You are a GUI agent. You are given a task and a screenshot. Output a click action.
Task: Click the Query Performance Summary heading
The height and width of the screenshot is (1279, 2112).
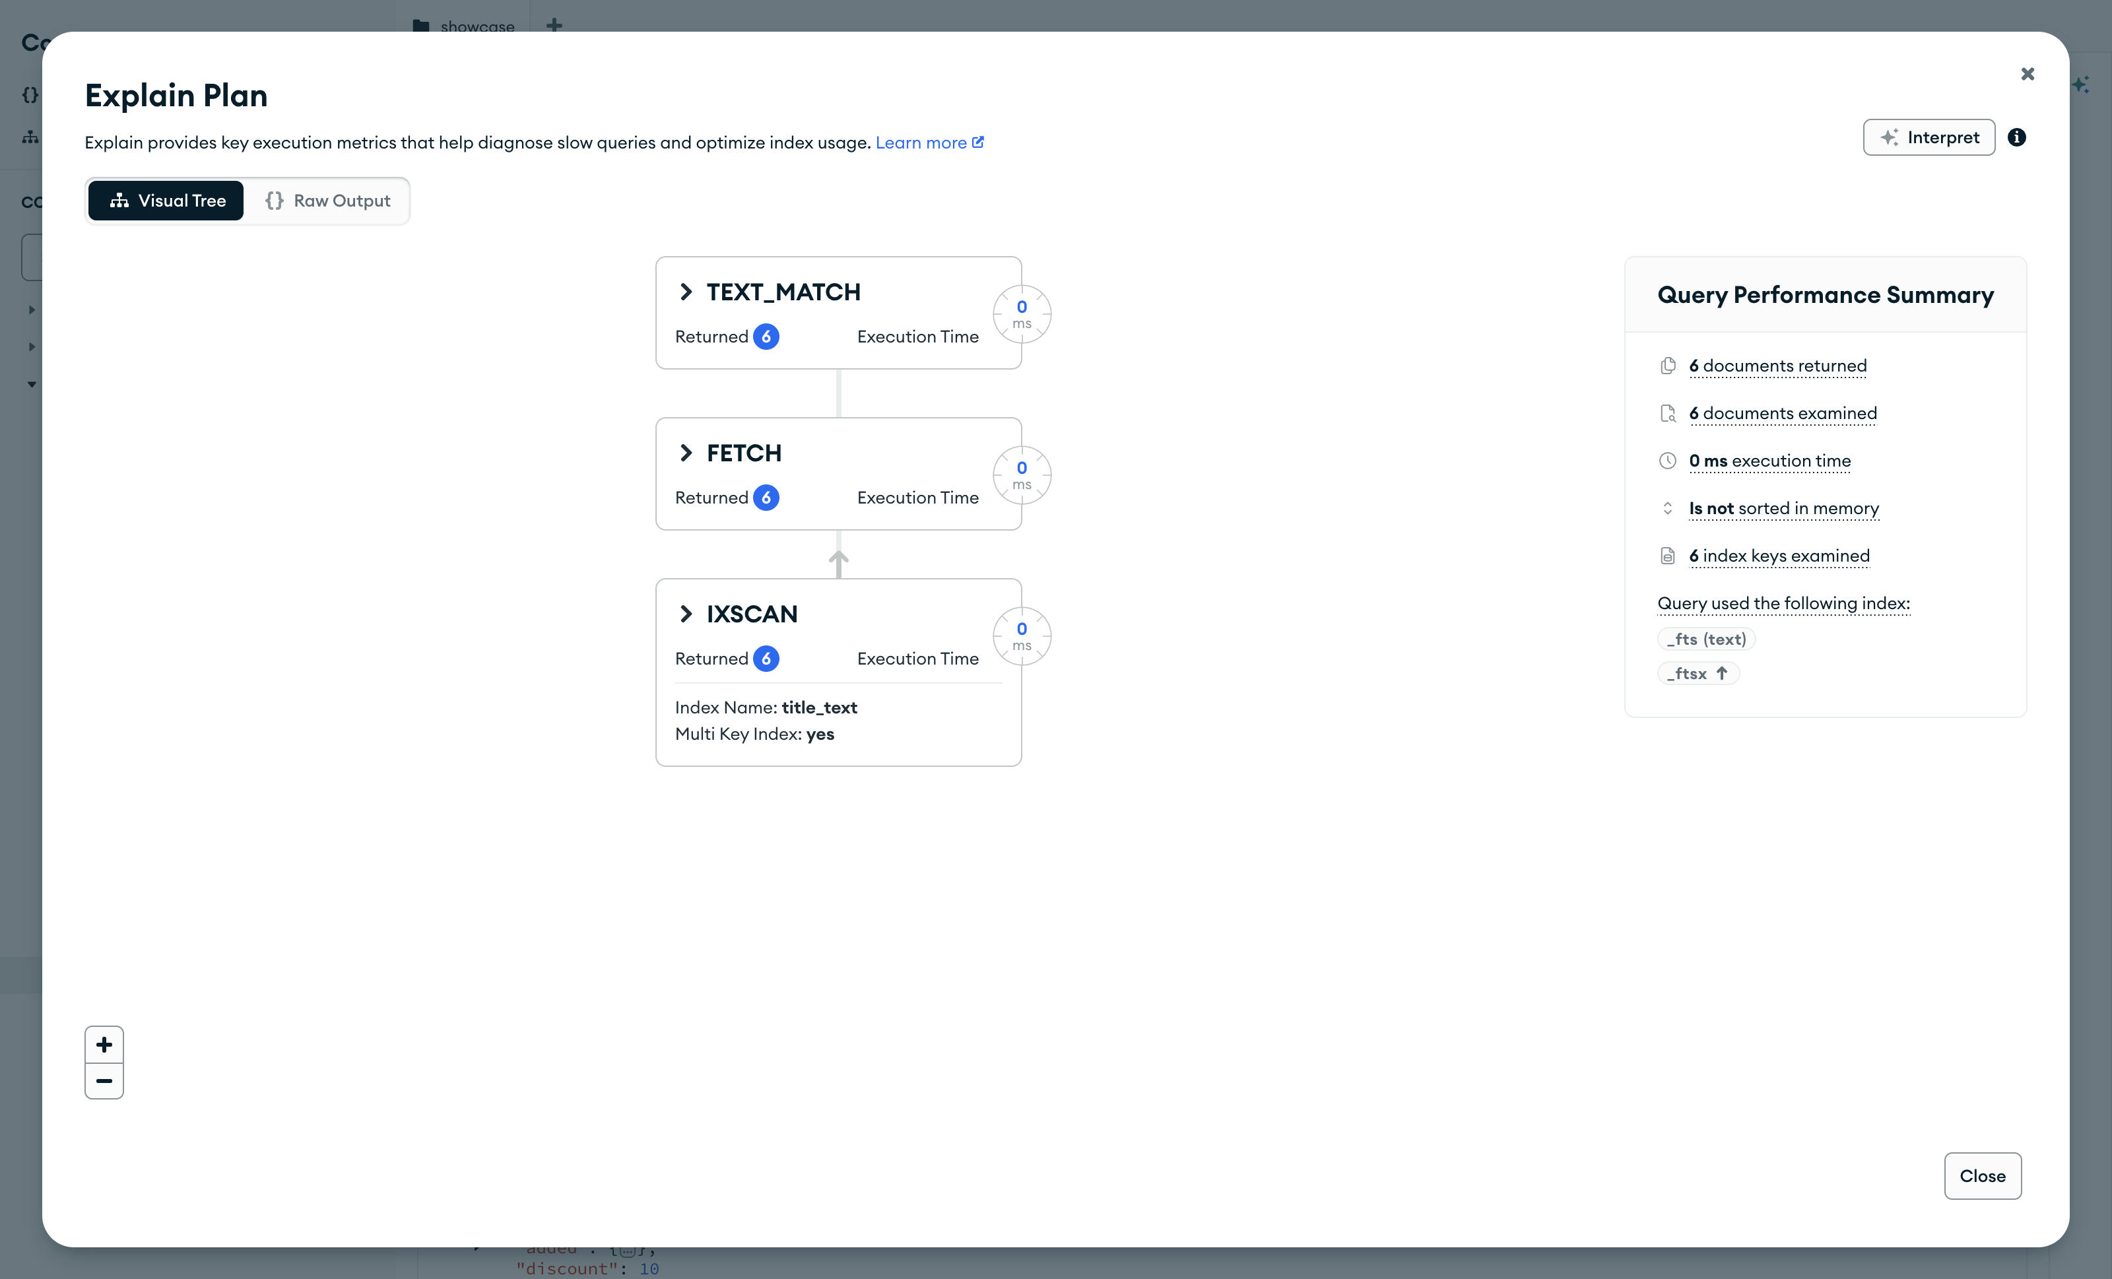[x=1826, y=295]
